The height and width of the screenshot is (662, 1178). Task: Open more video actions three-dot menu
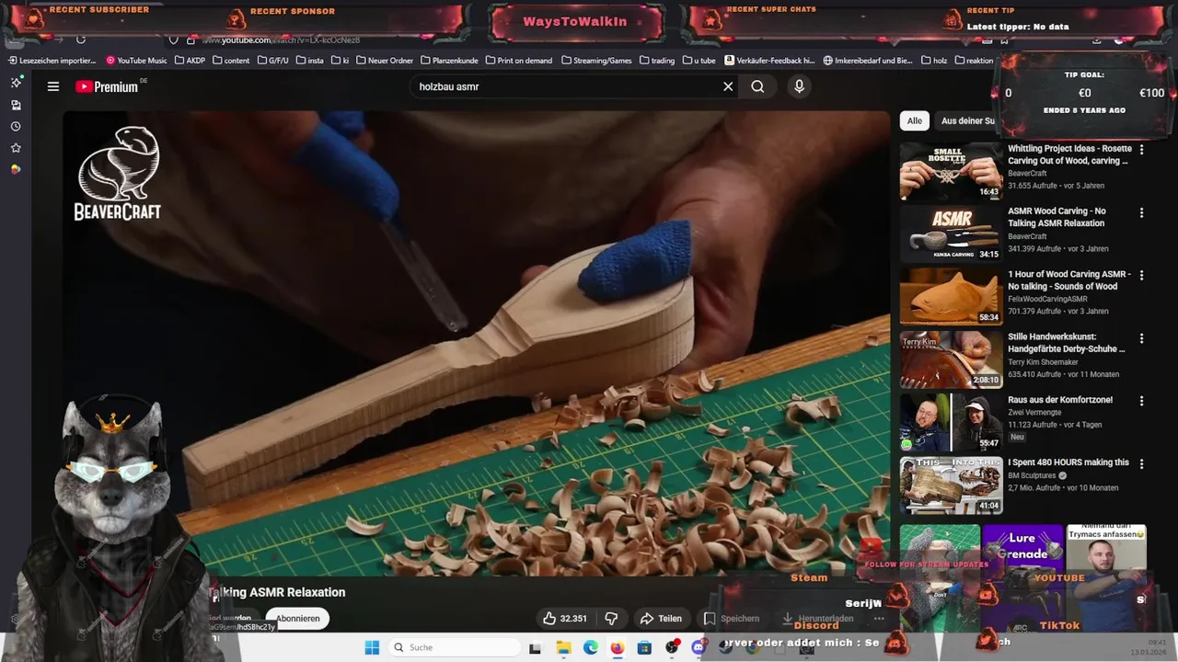(x=878, y=619)
